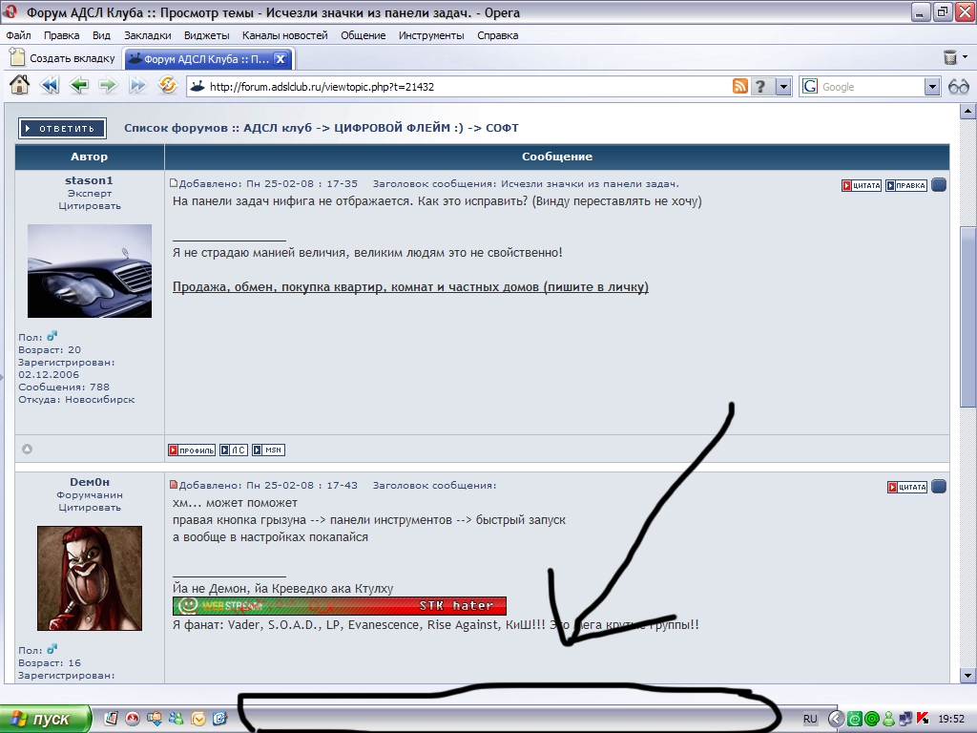Click the Rewind navigation arrow
Image resolution: width=977 pixels, height=733 pixels.
pos(49,86)
